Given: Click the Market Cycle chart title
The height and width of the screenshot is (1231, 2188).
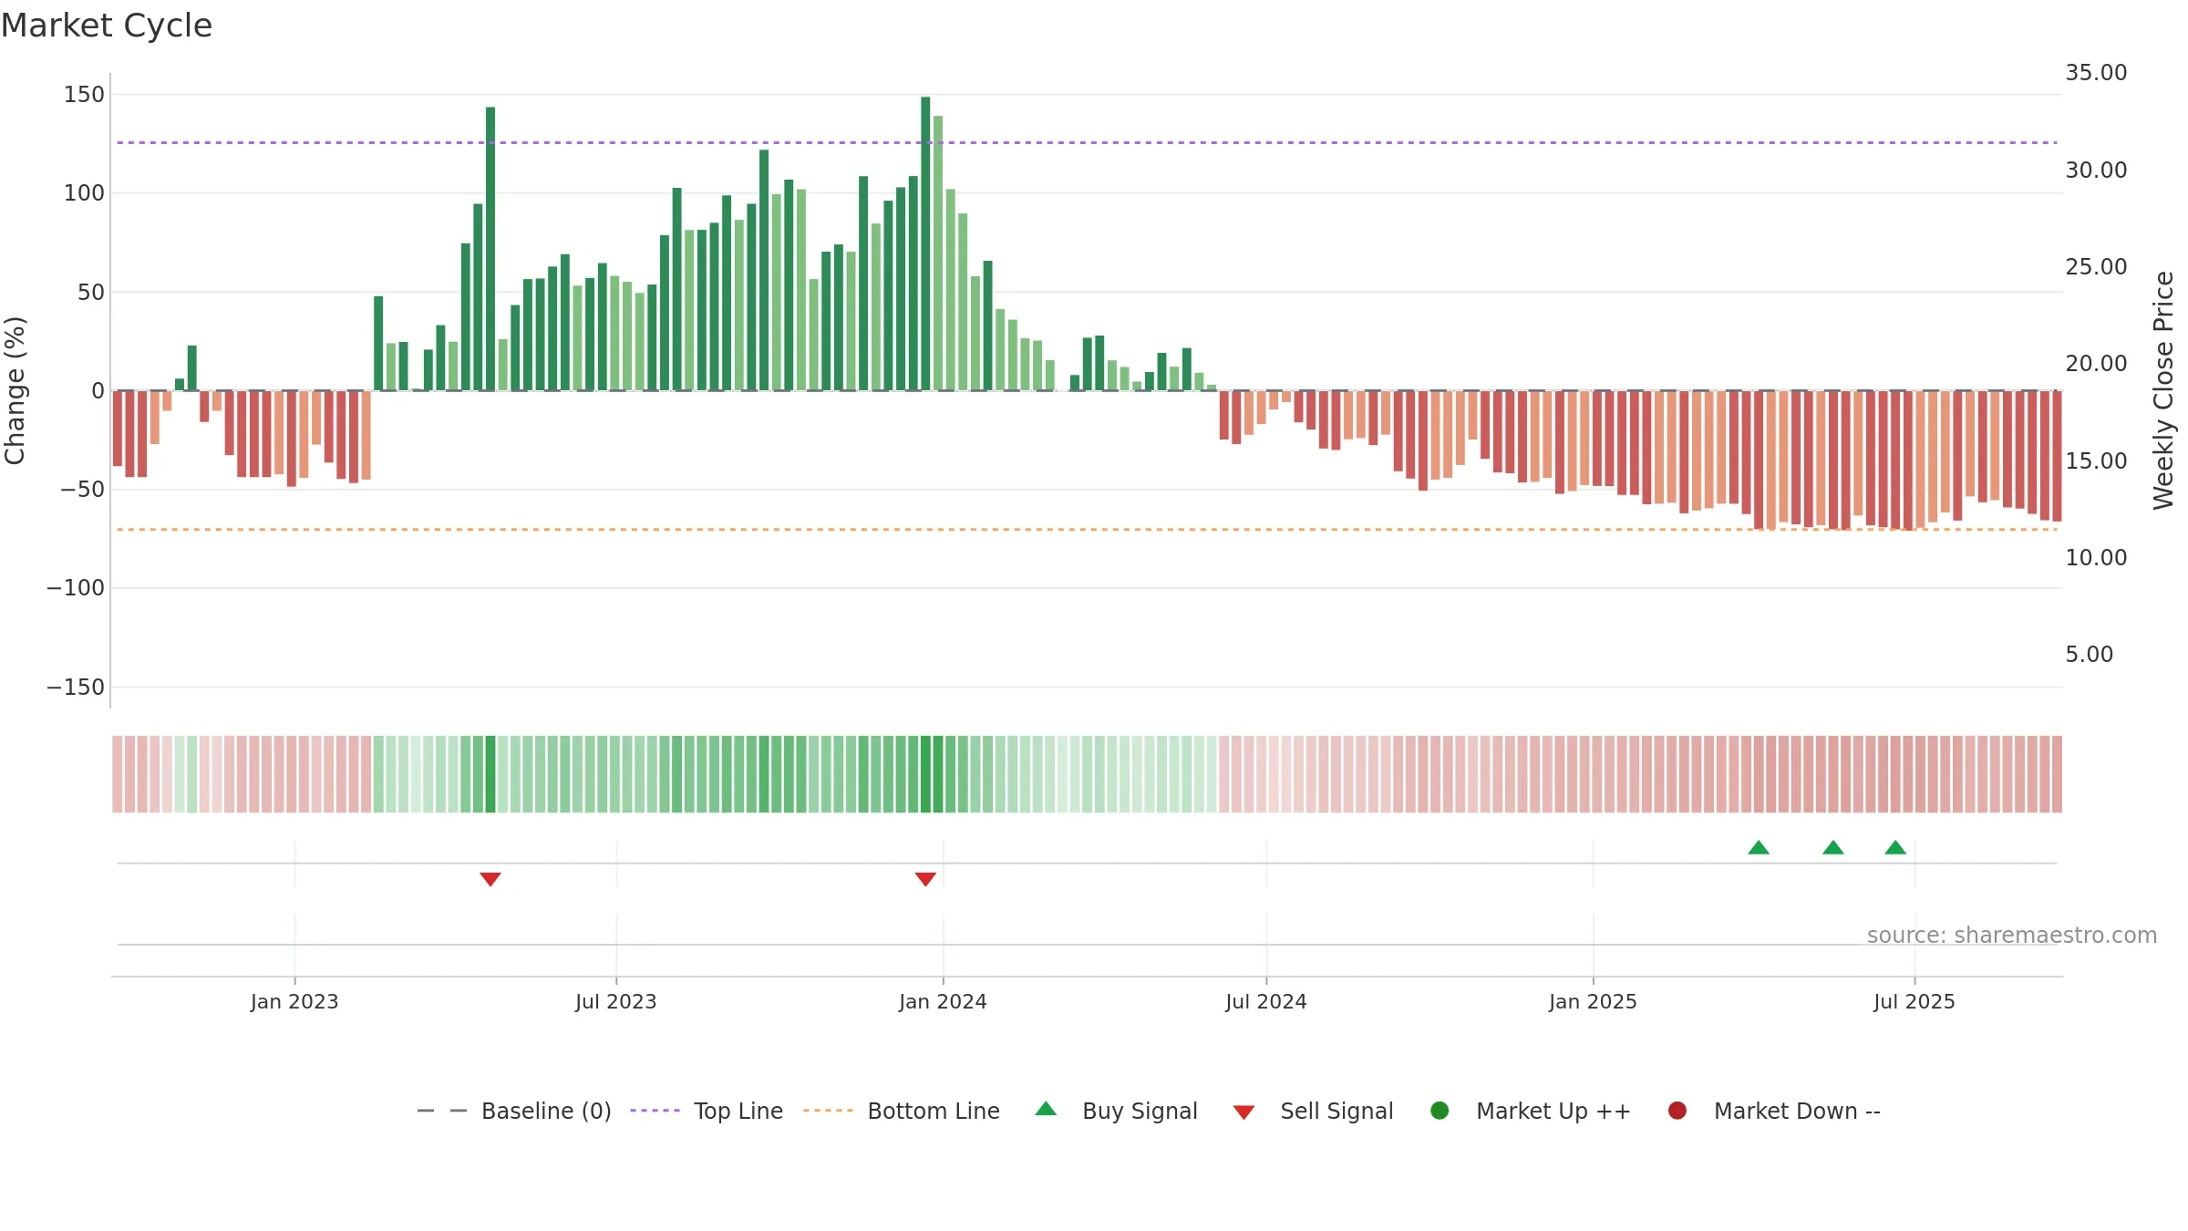Looking at the screenshot, I should click(x=107, y=26).
